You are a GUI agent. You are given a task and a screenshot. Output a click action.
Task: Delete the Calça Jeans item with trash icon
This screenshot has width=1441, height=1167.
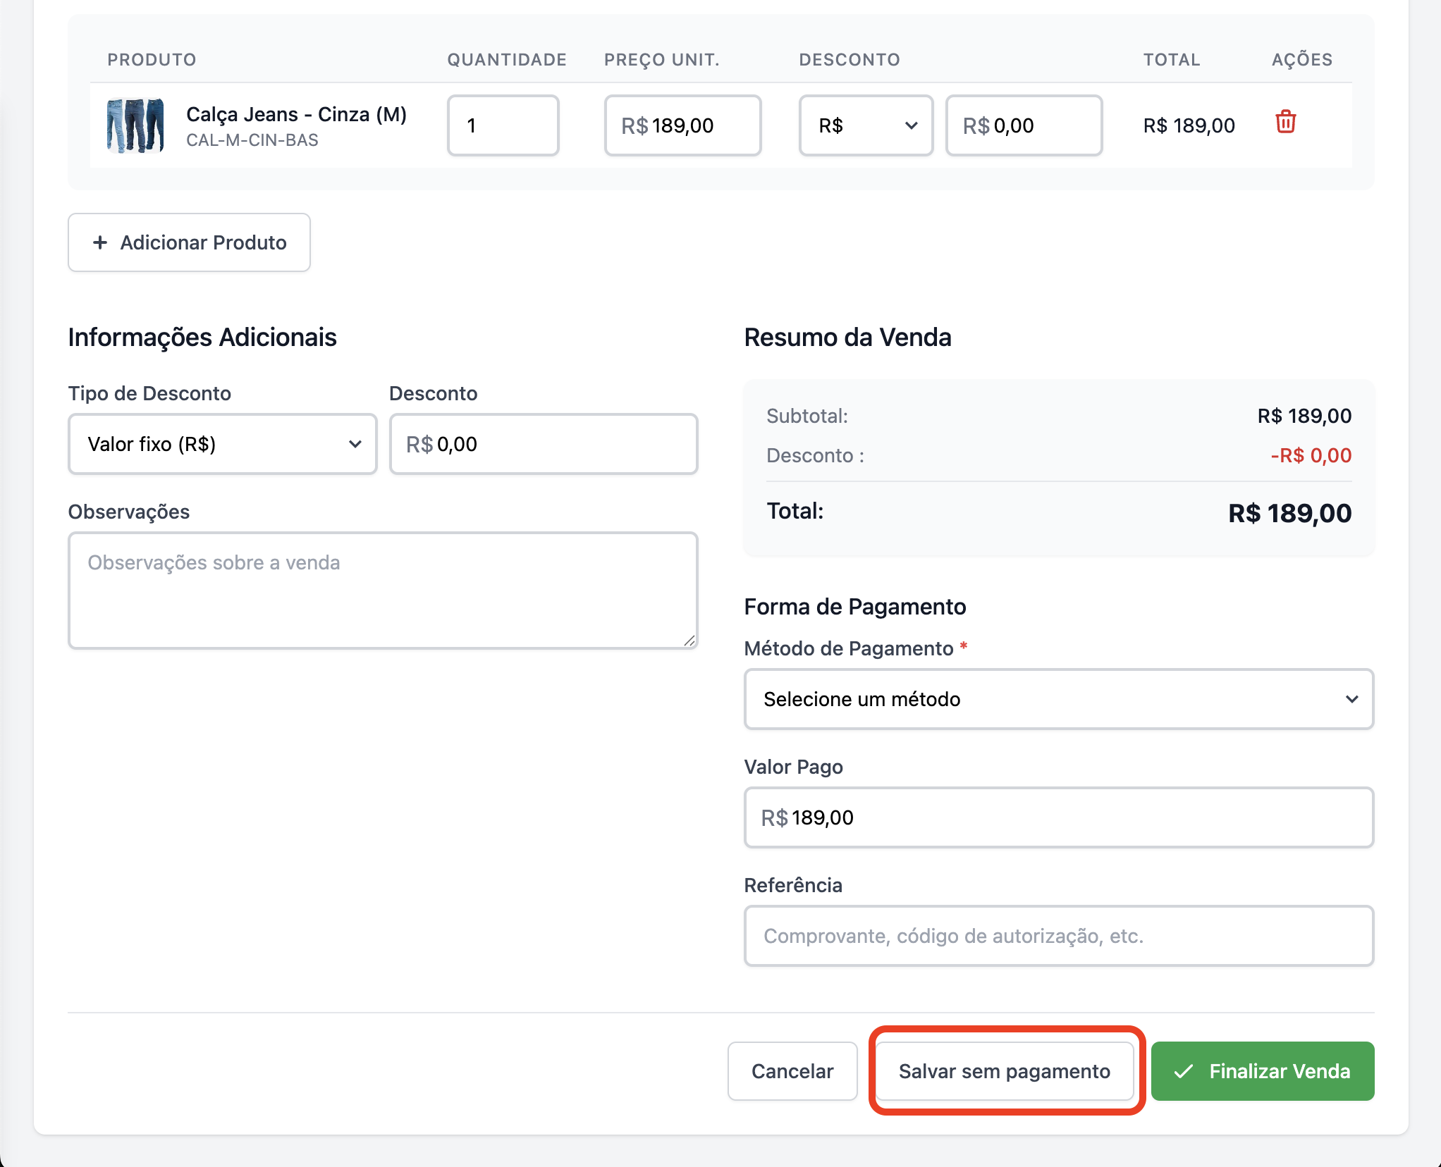1285,123
